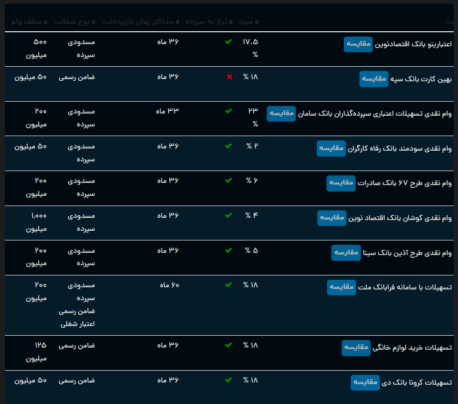Click green checkmark in کرونا بانک دی row
The image size is (458, 404).
(228, 380)
